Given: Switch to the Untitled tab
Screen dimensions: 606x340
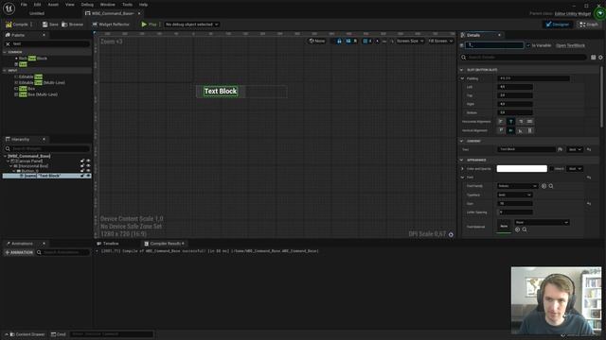Looking at the screenshot, I should click(x=37, y=13).
